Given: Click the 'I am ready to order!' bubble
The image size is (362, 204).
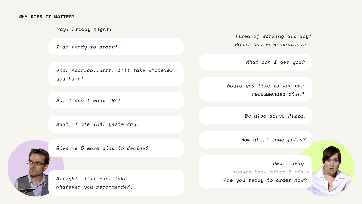Looking at the screenshot, I should (116, 47).
